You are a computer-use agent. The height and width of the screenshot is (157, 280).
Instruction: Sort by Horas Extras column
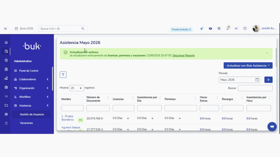(x=209, y=99)
